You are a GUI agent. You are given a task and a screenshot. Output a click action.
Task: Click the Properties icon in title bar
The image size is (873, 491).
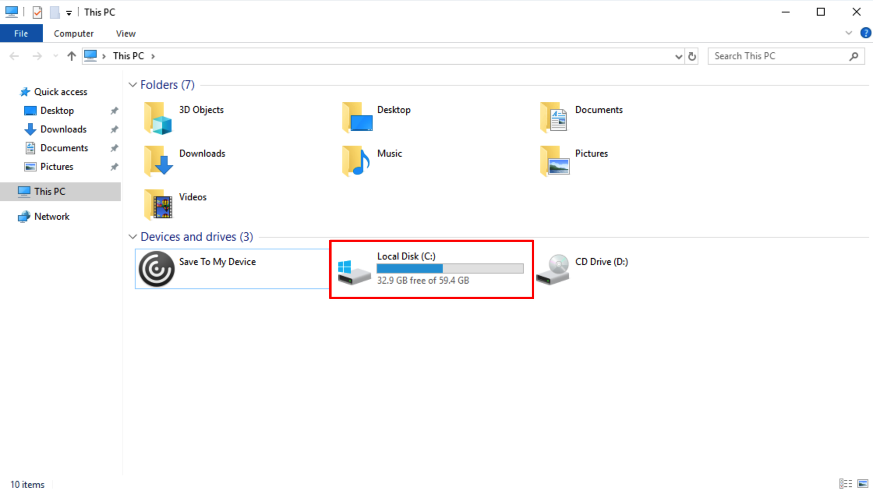pos(37,12)
